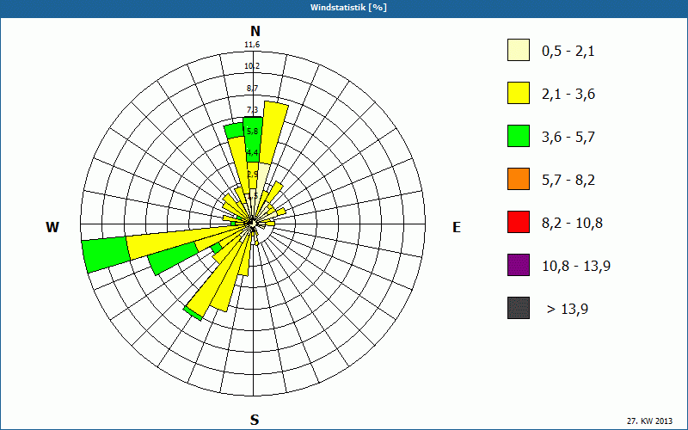Click the "27. KW 2013" date label
Image resolution: width=688 pixels, height=430 pixels.
tap(649, 421)
